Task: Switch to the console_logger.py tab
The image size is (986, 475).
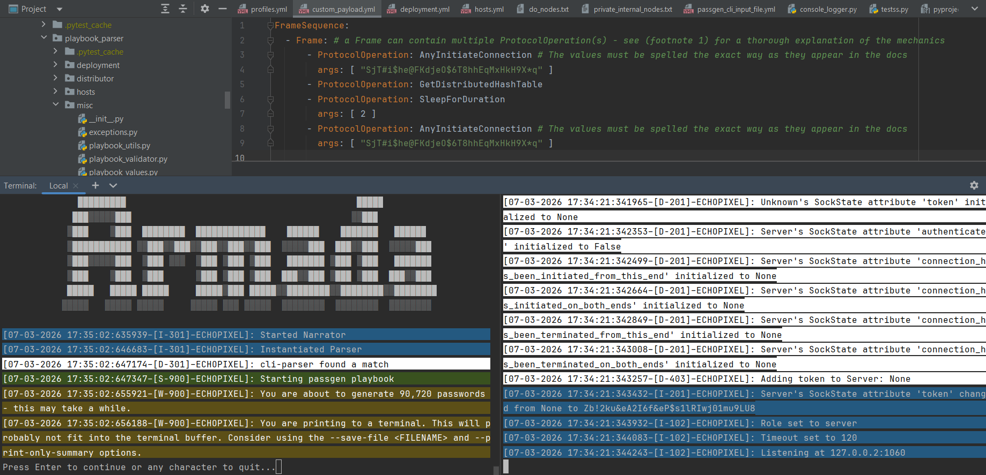Action: click(x=828, y=9)
